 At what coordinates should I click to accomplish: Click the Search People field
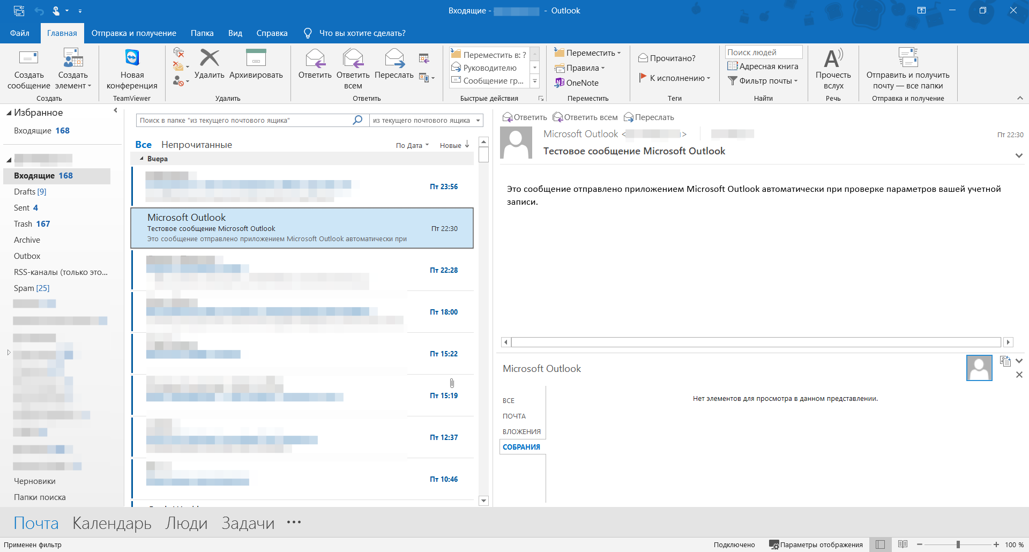pyautogui.click(x=764, y=52)
